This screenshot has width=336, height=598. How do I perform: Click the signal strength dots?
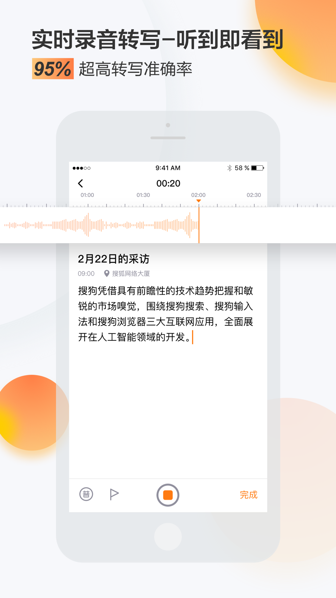pos(82,168)
